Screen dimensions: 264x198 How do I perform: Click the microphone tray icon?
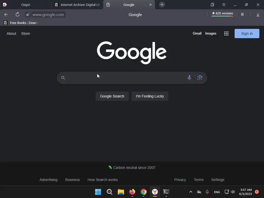click(207, 192)
